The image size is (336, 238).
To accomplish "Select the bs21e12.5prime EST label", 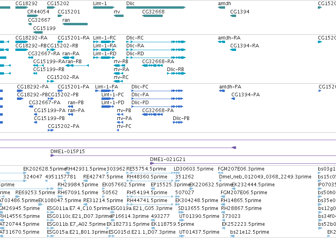I will pos(250,232).
